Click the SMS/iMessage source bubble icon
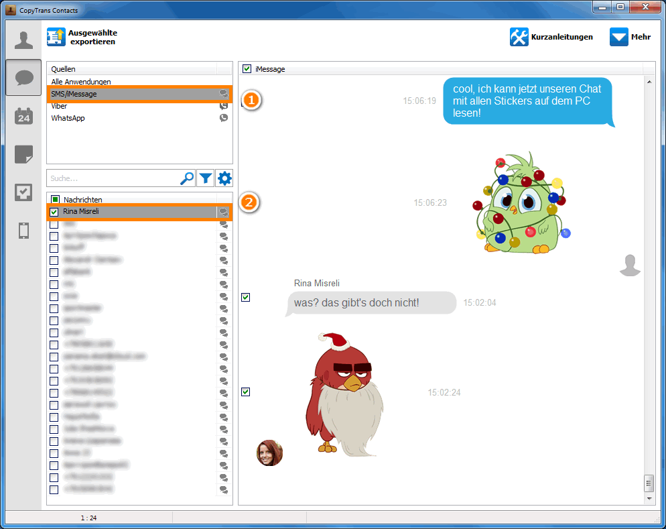The width and height of the screenshot is (666, 529). 223,94
